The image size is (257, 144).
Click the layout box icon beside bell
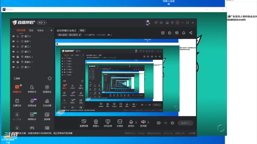click(x=177, y=33)
